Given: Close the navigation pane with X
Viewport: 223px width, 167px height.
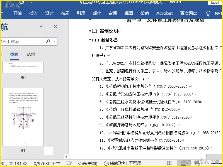Looking at the screenshot, I should coord(55,26).
